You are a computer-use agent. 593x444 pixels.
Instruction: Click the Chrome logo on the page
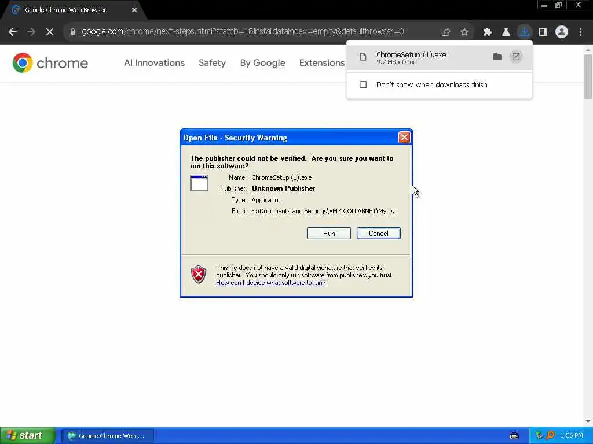click(23, 62)
